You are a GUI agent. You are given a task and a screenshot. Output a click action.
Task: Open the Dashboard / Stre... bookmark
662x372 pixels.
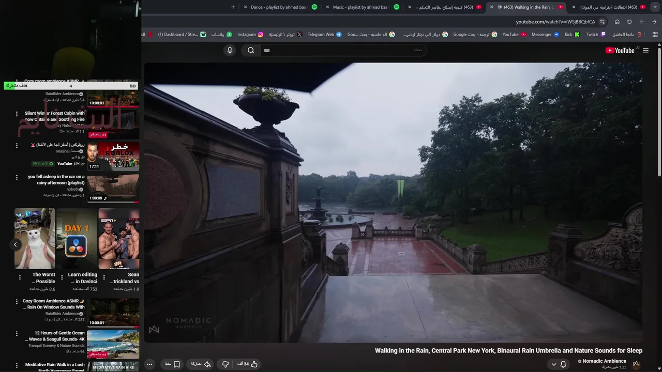click(x=182, y=35)
